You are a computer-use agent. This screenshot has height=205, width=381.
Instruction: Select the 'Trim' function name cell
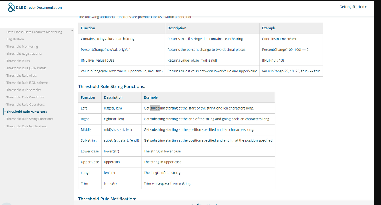click(x=90, y=183)
